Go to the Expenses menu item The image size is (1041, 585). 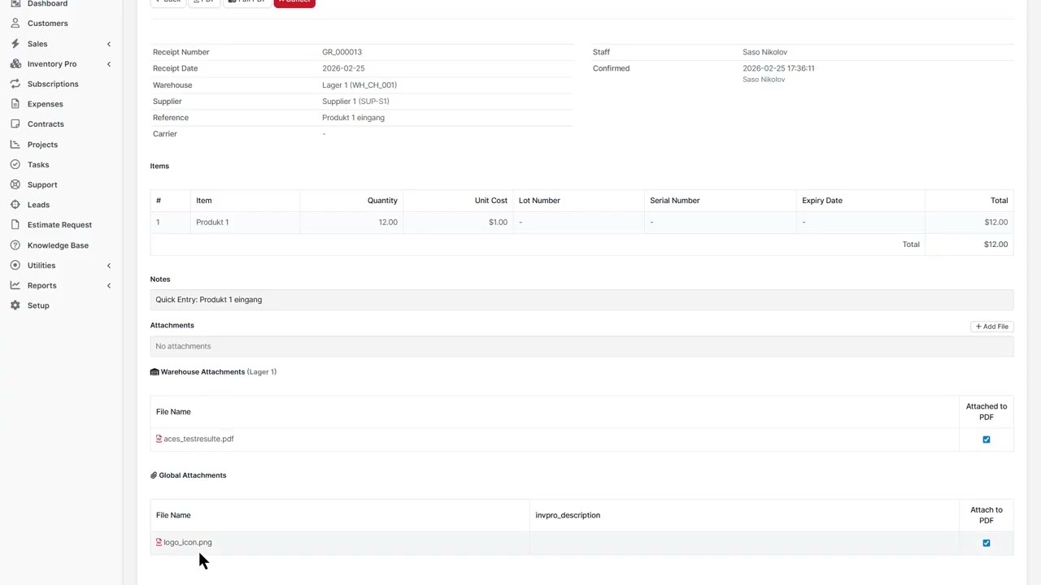46,104
